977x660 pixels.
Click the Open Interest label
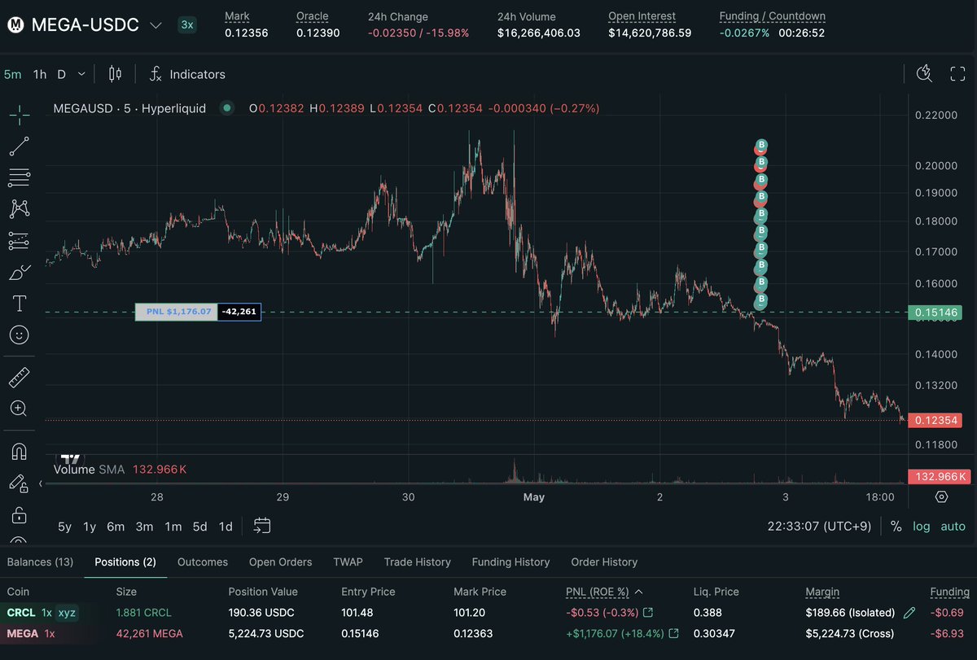[642, 16]
